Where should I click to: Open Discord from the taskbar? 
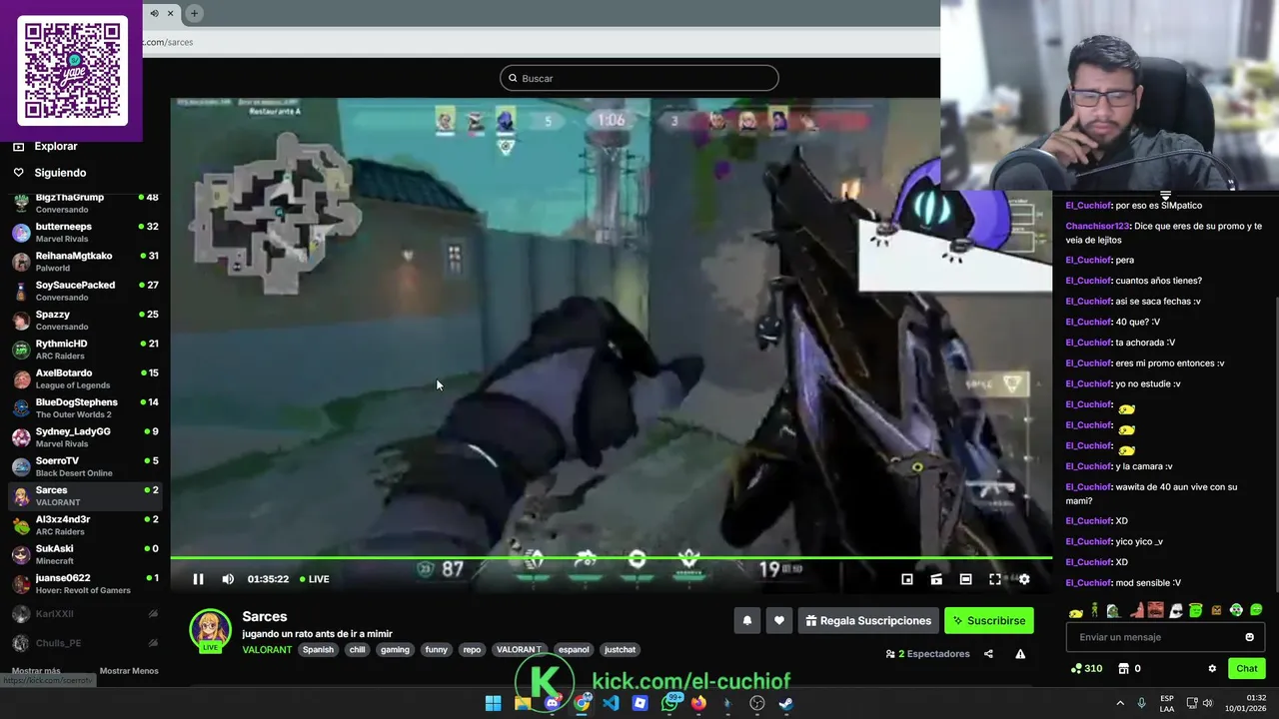point(552,703)
